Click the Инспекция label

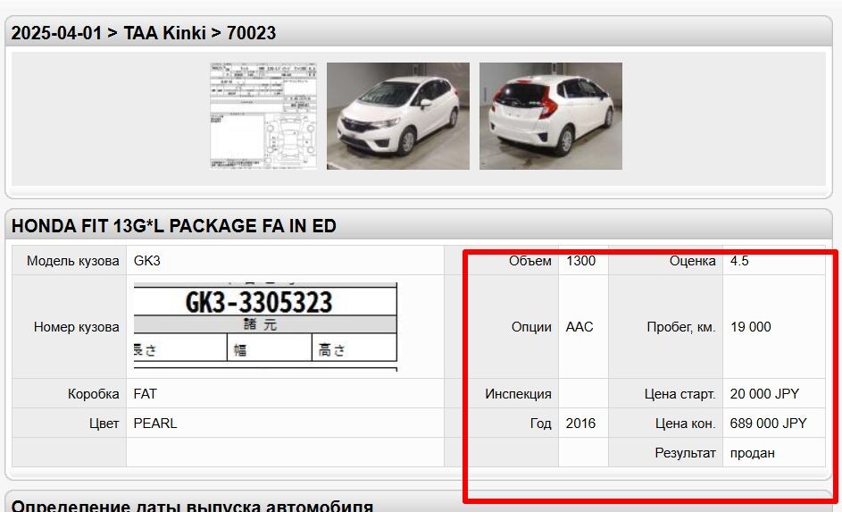[518, 394]
